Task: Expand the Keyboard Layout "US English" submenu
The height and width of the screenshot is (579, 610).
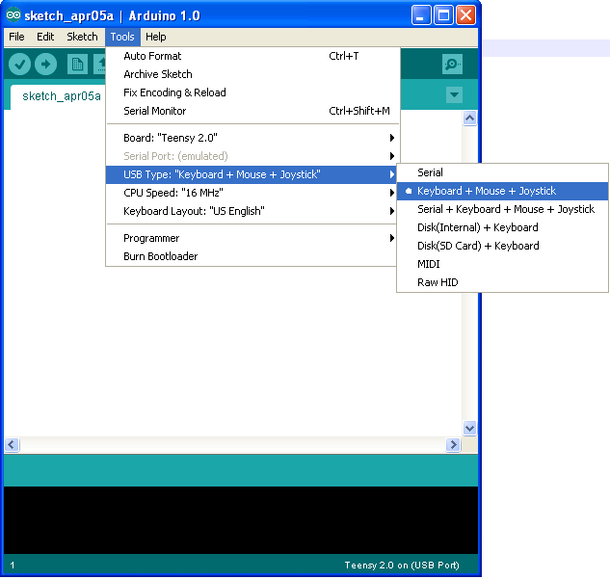Action: tap(252, 211)
